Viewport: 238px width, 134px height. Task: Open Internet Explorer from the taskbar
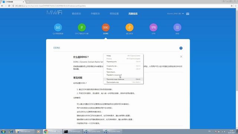pyautogui.click(x=11, y=131)
